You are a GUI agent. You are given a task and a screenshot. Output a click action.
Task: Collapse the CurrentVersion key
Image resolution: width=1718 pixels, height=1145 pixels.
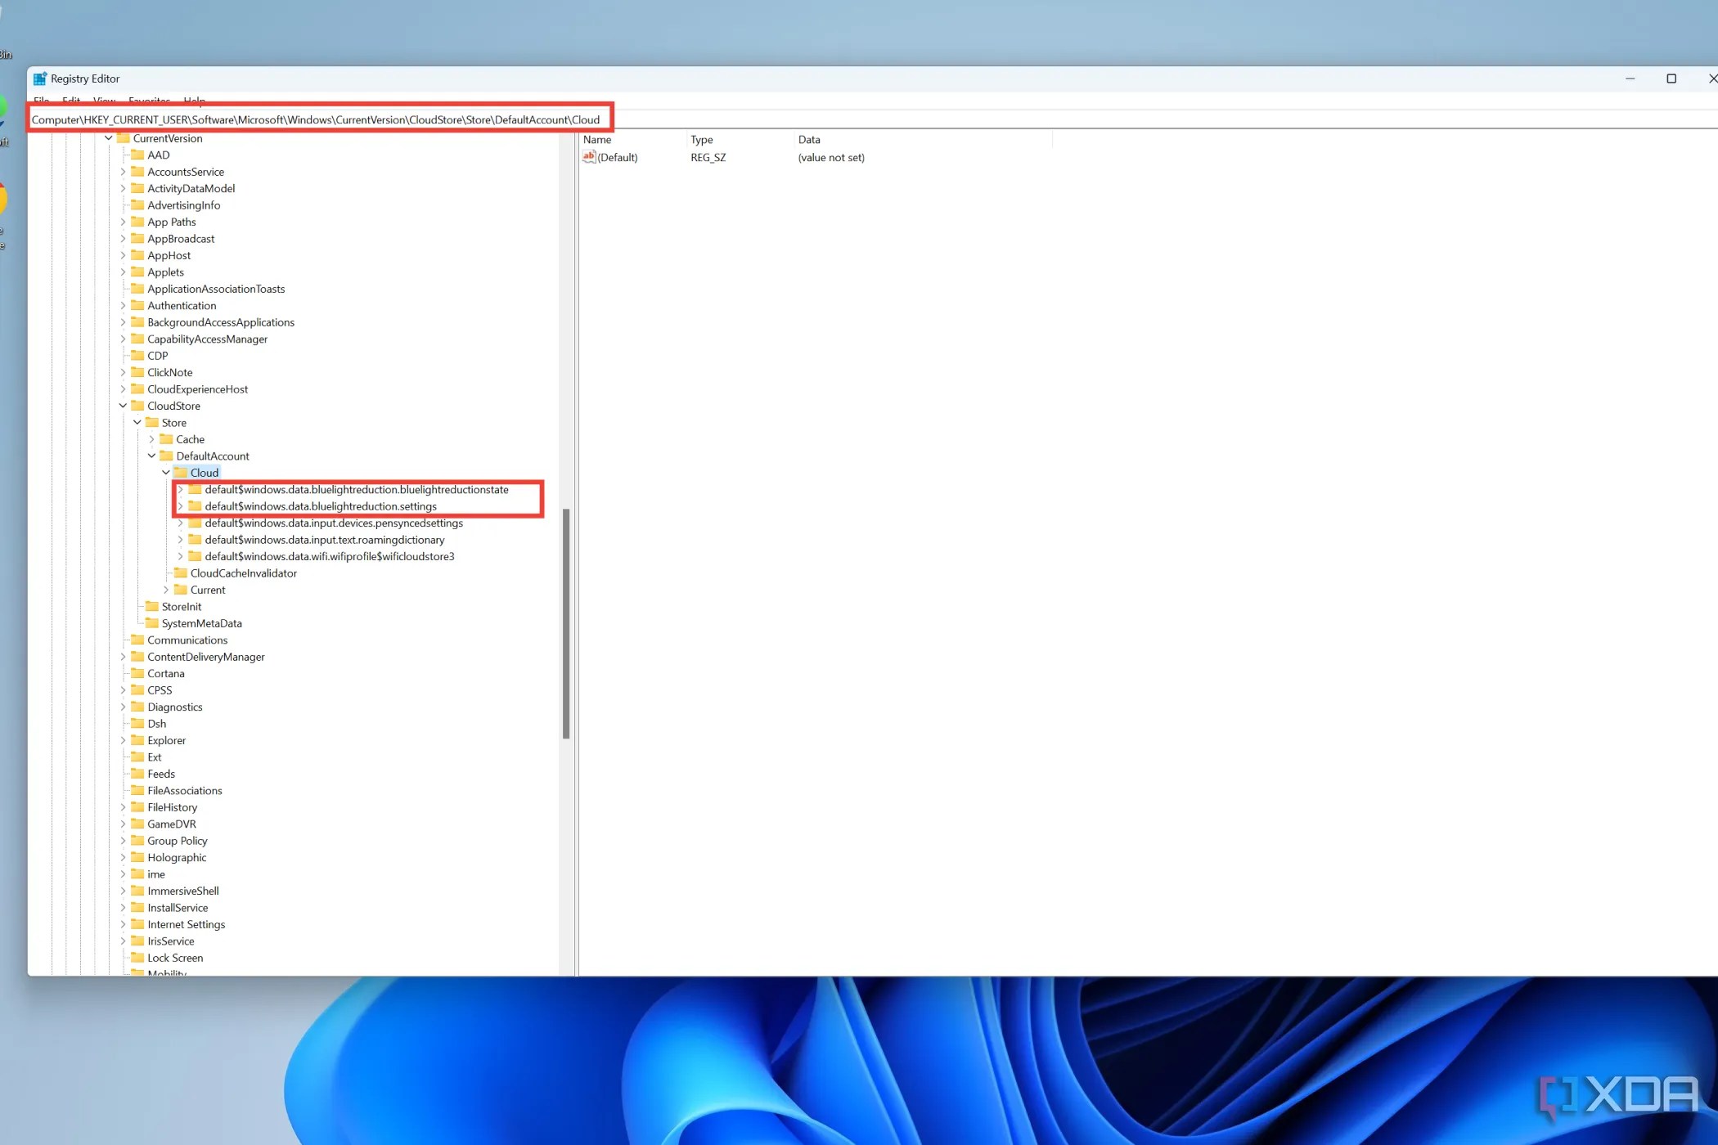point(108,137)
